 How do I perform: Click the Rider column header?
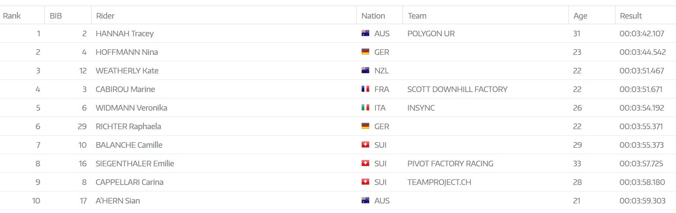coord(105,16)
